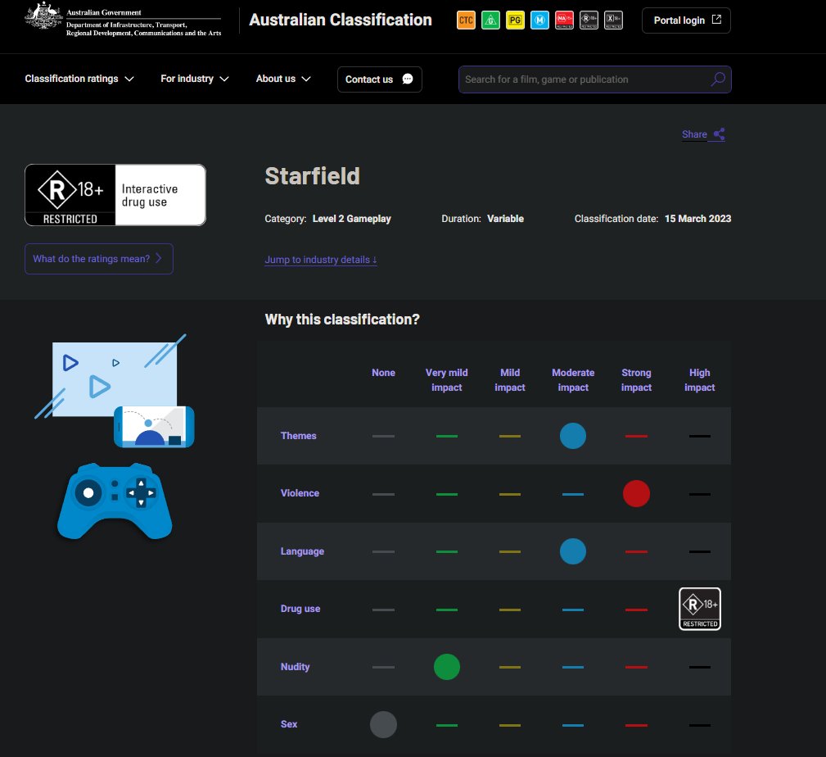Click the Level 2 Gameplay category value
The height and width of the screenshot is (757, 826).
351,219
